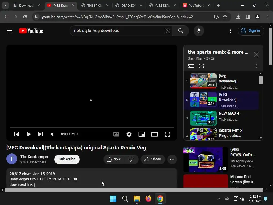Open suggested (VEG DOWNLOAD) video thumbnail

pos(206,160)
